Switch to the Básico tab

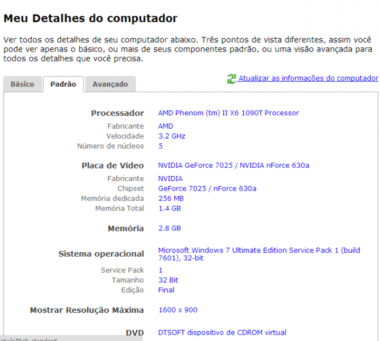pyautogui.click(x=23, y=84)
